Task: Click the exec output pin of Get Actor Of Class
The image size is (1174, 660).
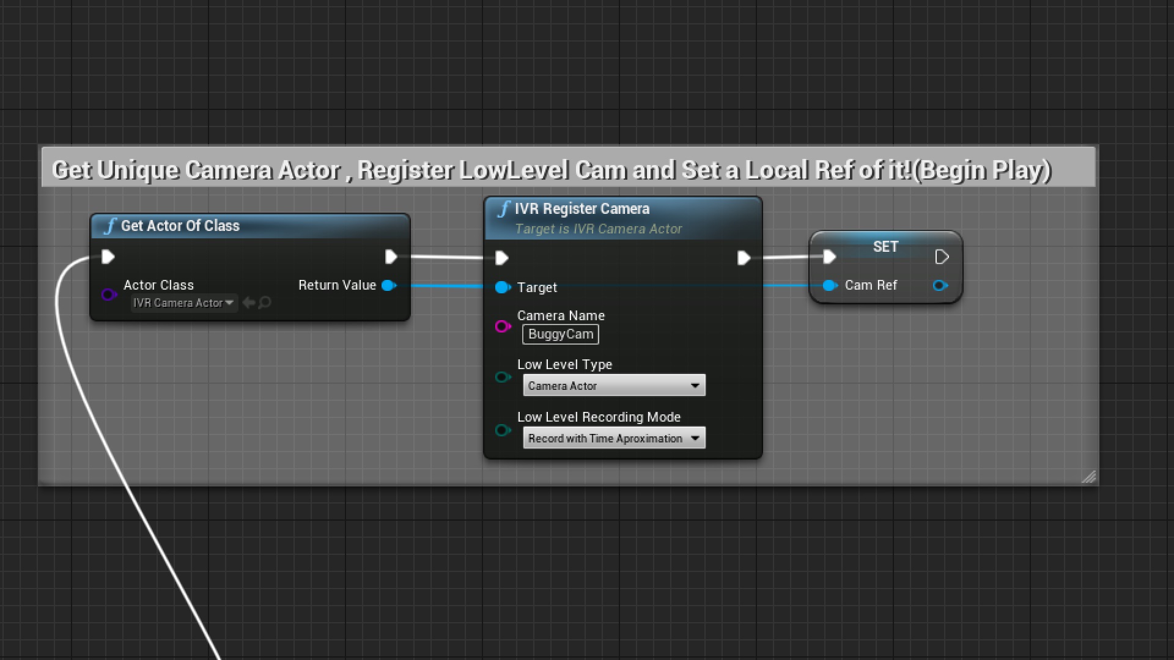Action: [391, 257]
